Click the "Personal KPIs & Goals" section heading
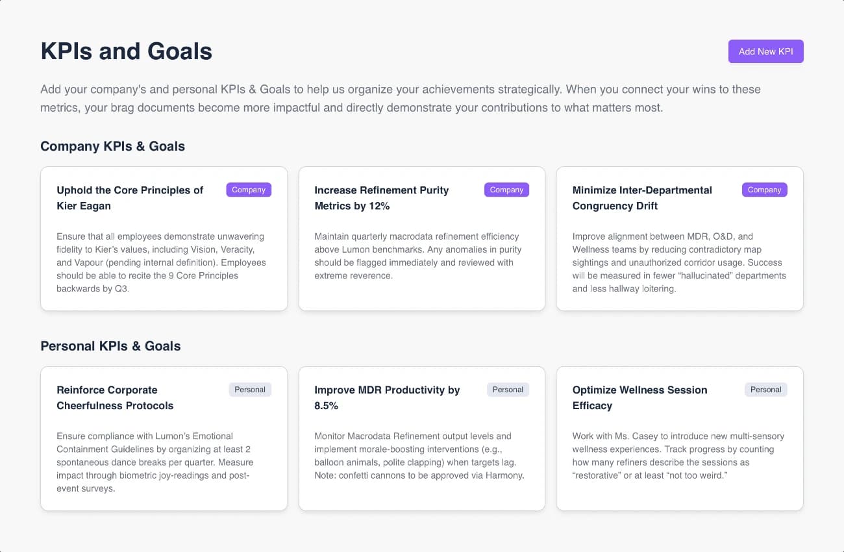This screenshot has width=844, height=552. pyautogui.click(x=111, y=346)
